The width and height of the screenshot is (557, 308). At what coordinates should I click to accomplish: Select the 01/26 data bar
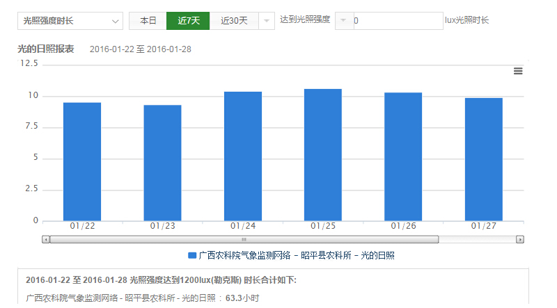point(403,156)
